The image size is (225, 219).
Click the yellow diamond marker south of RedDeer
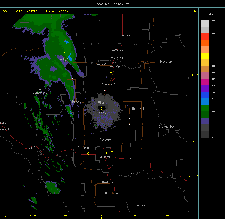tap(111, 73)
